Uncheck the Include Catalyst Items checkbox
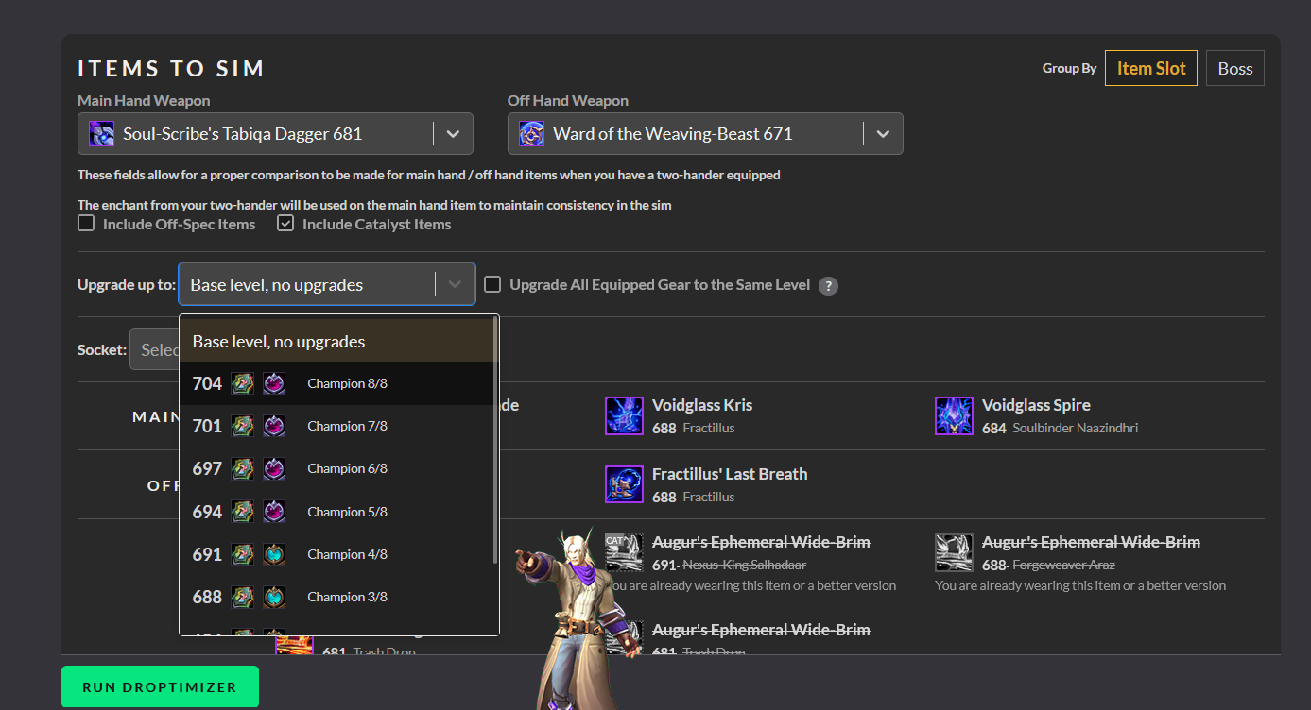1311x710 pixels. click(285, 224)
